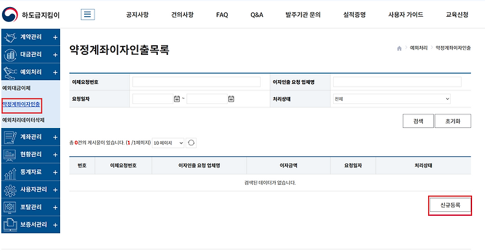The height and width of the screenshot is (252, 485).
Task: Expand 현황관리 with plus sign
Action: click(55, 155)
